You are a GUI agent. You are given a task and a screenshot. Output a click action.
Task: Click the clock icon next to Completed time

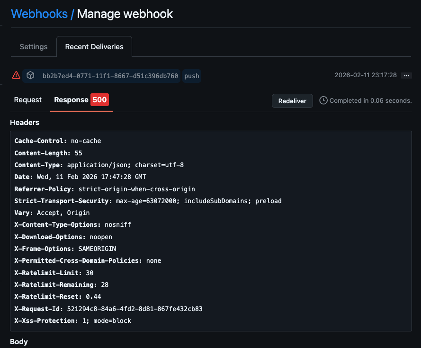point(323,100)
